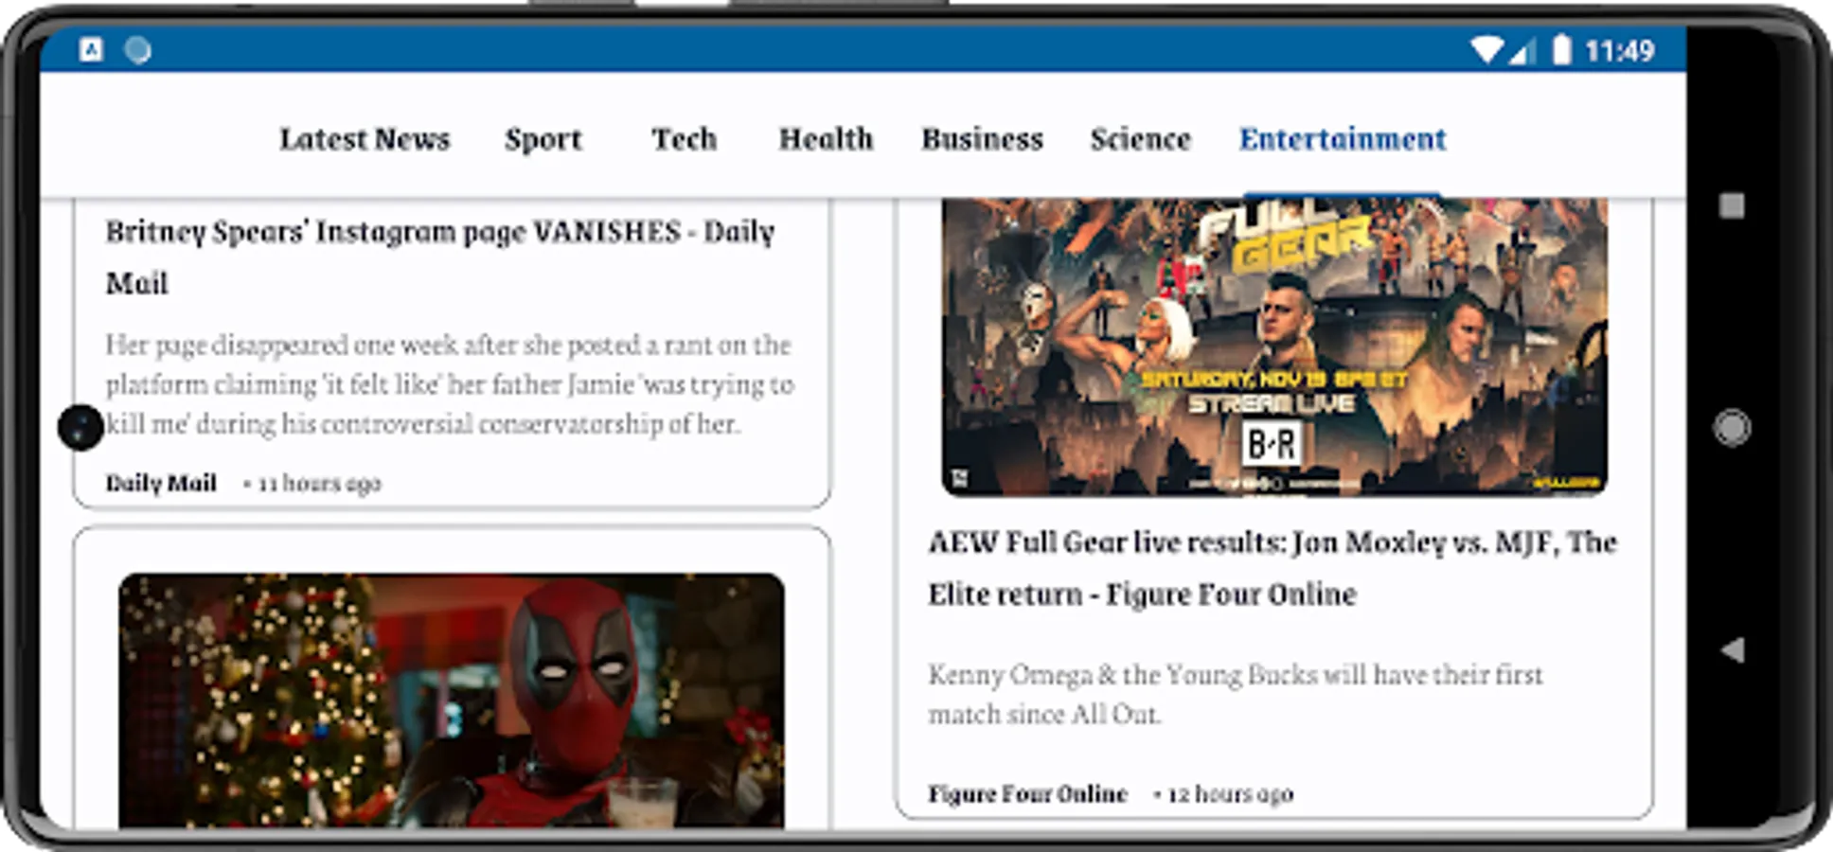Tap the keyboard notification icon in status bar
Screen dimensions: 1833x852
[91, 49]
